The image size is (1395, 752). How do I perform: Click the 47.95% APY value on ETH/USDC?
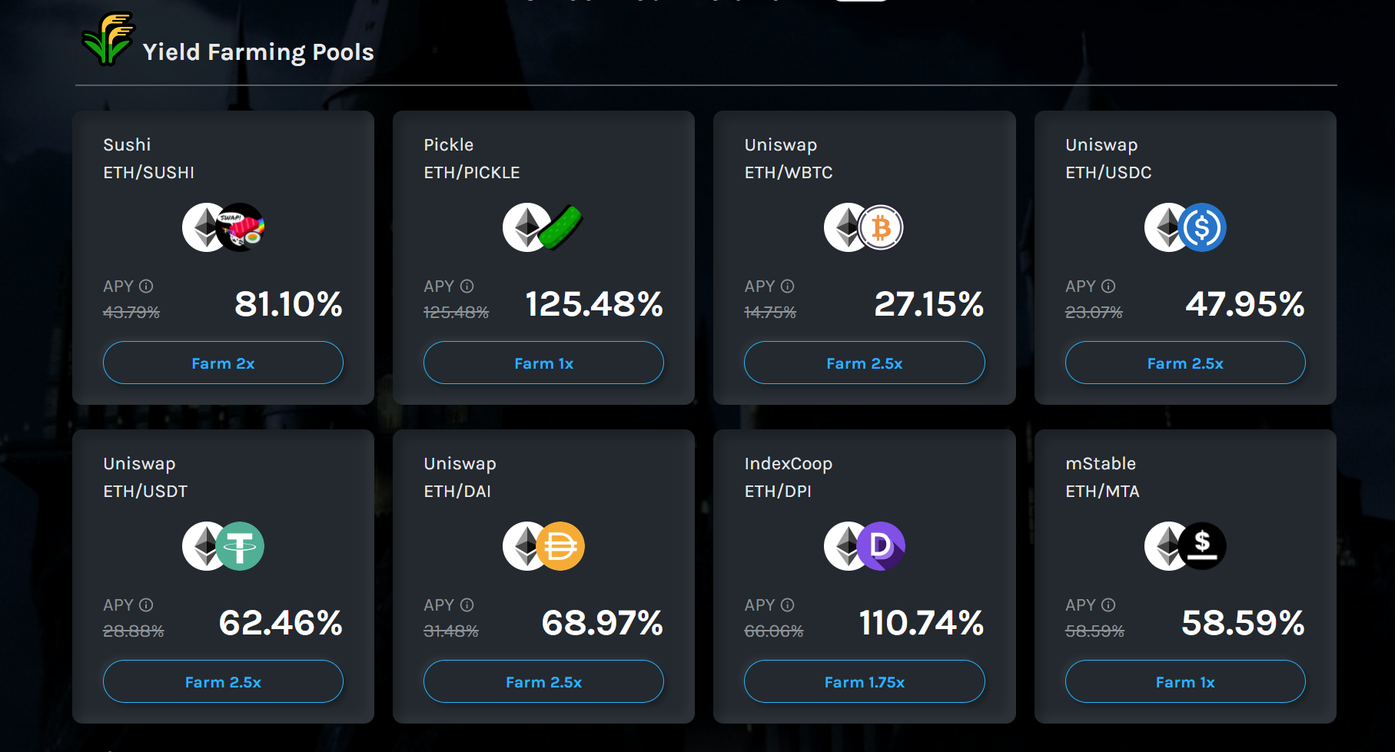[1244, 304]
